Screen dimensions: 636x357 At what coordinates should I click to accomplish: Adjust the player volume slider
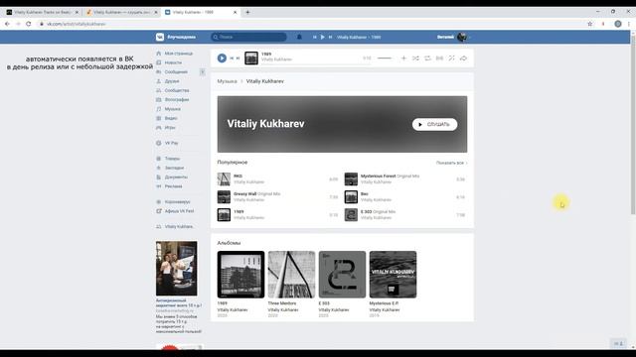[x=385, y=59]
